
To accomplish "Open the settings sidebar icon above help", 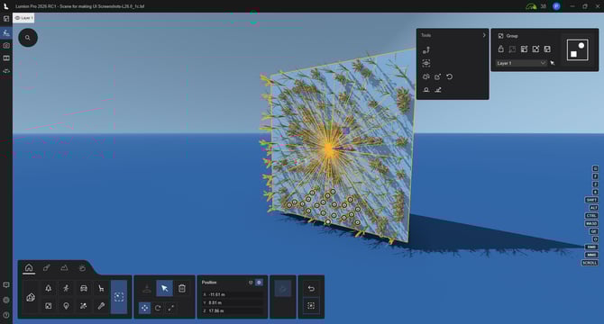I will pos(6,301).
